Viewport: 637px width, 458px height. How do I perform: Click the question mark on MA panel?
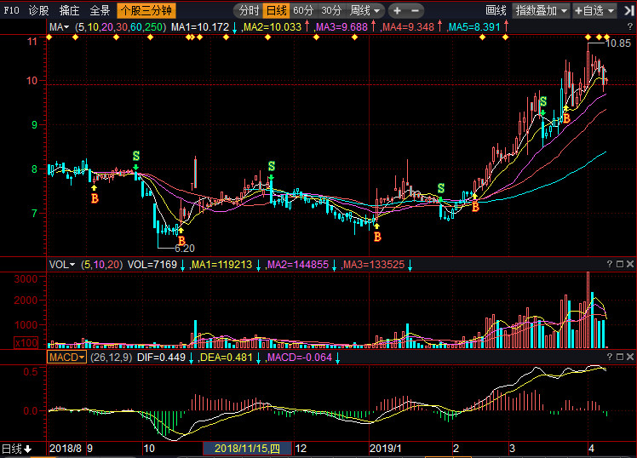630,26
